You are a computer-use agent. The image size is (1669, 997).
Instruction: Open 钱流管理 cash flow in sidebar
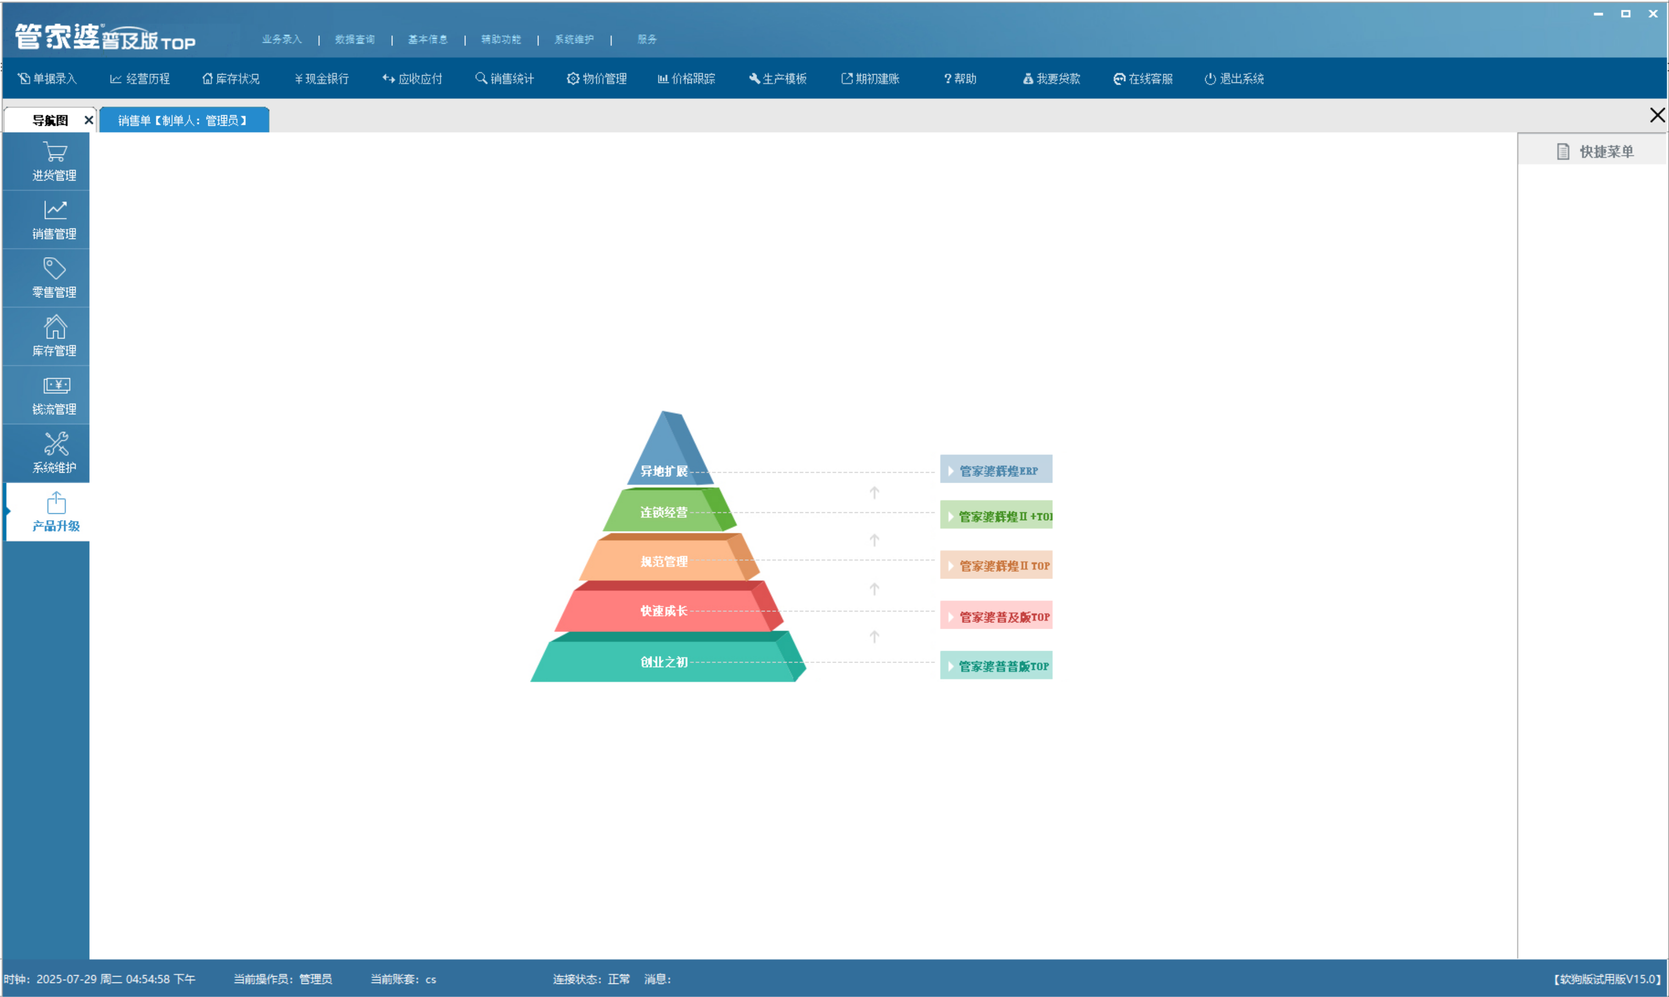pos(46,395)
